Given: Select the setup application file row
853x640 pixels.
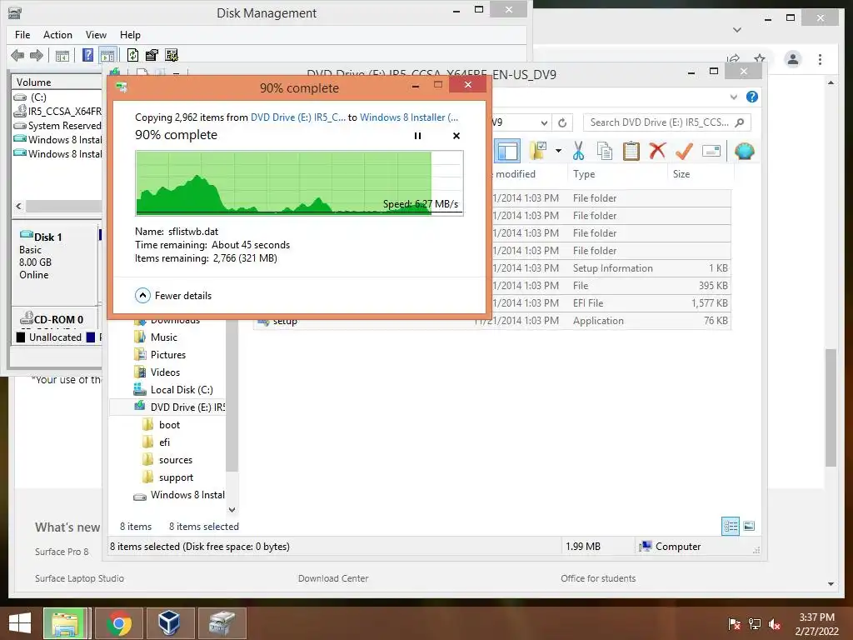Looking at the screenshot, I should pos(491,321).
